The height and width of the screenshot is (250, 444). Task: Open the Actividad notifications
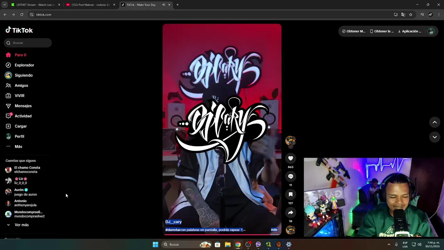point(23,116)
